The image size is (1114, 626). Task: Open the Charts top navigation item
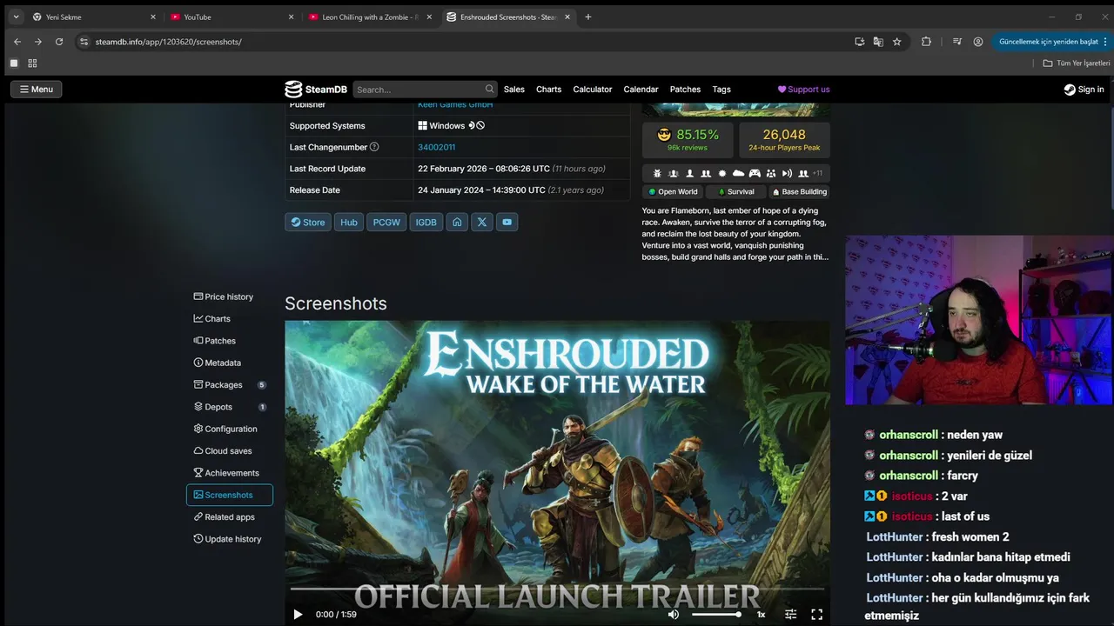point(548,89)
